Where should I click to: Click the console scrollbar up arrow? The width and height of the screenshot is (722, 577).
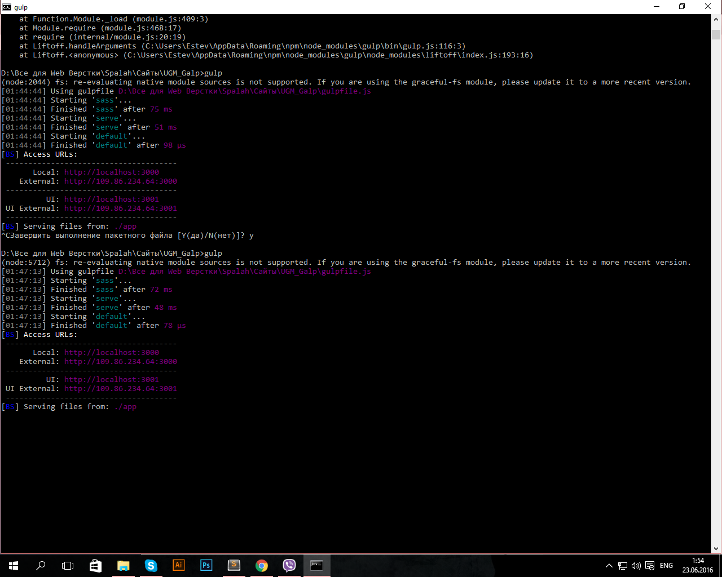pos(716,20)
